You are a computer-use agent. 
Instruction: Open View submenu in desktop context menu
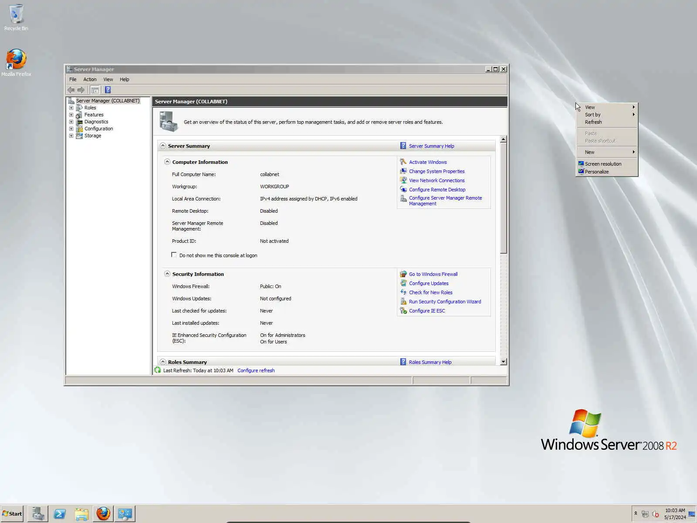point(607,107)
